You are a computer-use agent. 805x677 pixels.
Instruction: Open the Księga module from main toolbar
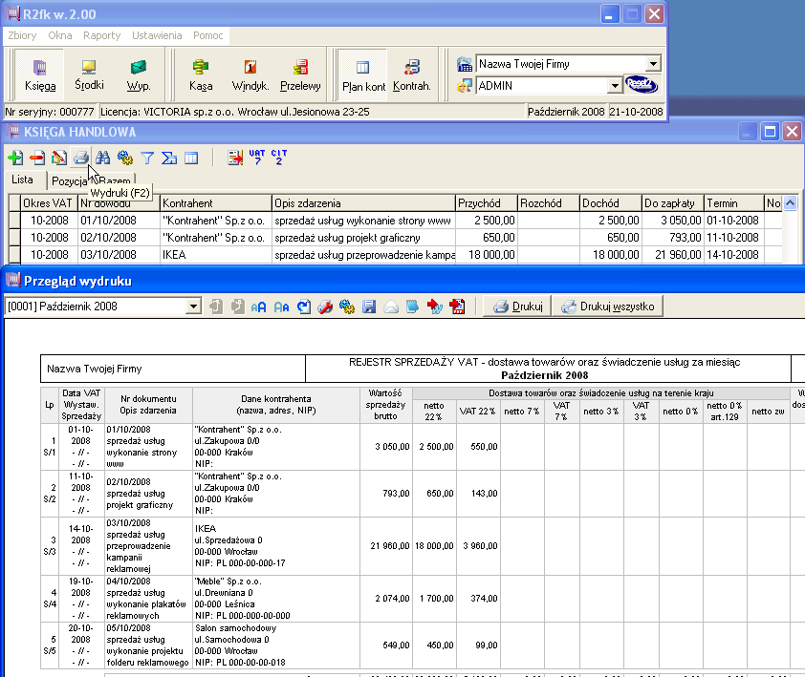coord(40,74)
